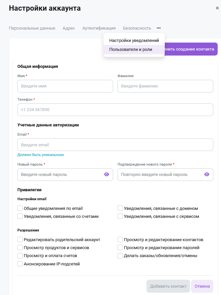
Task: Check Анонсирование IP-подсетей box
Action: click(x=20, y=264)
